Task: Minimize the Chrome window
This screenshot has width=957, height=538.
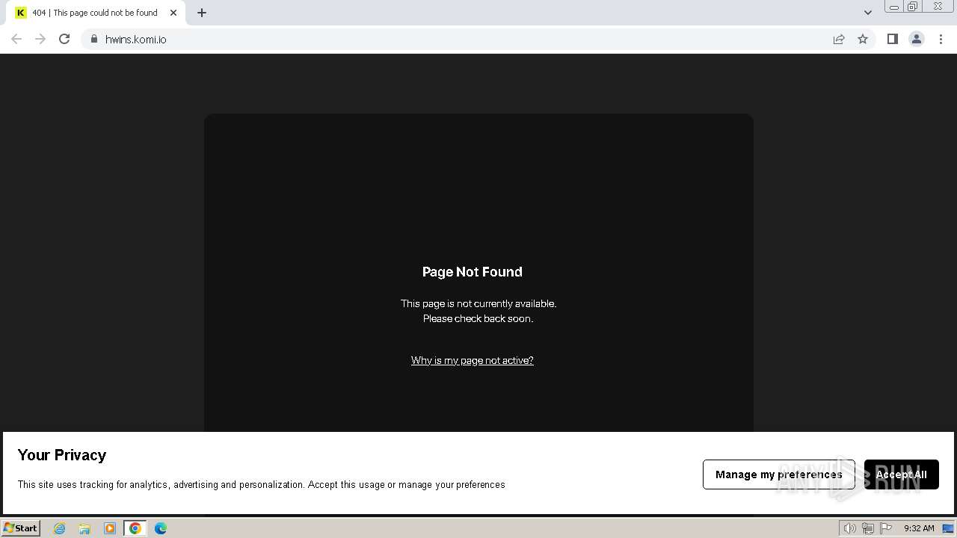Action: click(x=894, y=7)
